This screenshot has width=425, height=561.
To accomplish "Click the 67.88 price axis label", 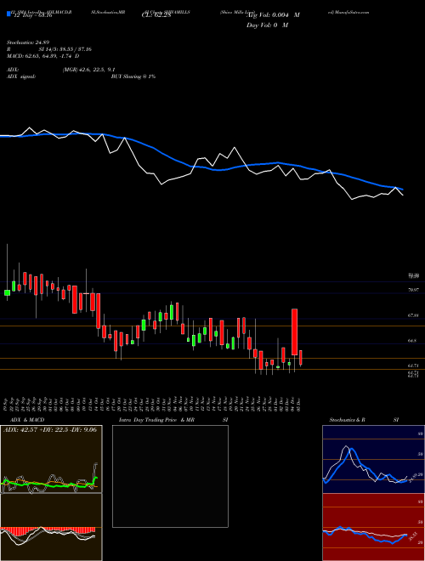I will tap(414, 315).
